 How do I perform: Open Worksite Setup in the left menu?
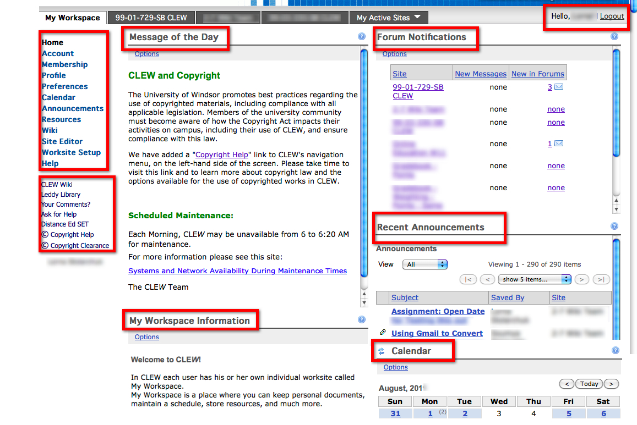tap(71, 152)
